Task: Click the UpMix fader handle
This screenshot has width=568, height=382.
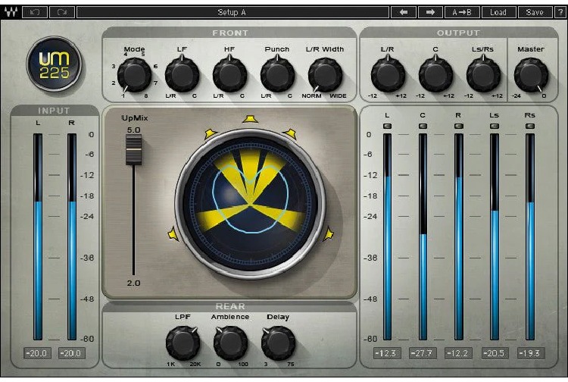Action: 133,149
